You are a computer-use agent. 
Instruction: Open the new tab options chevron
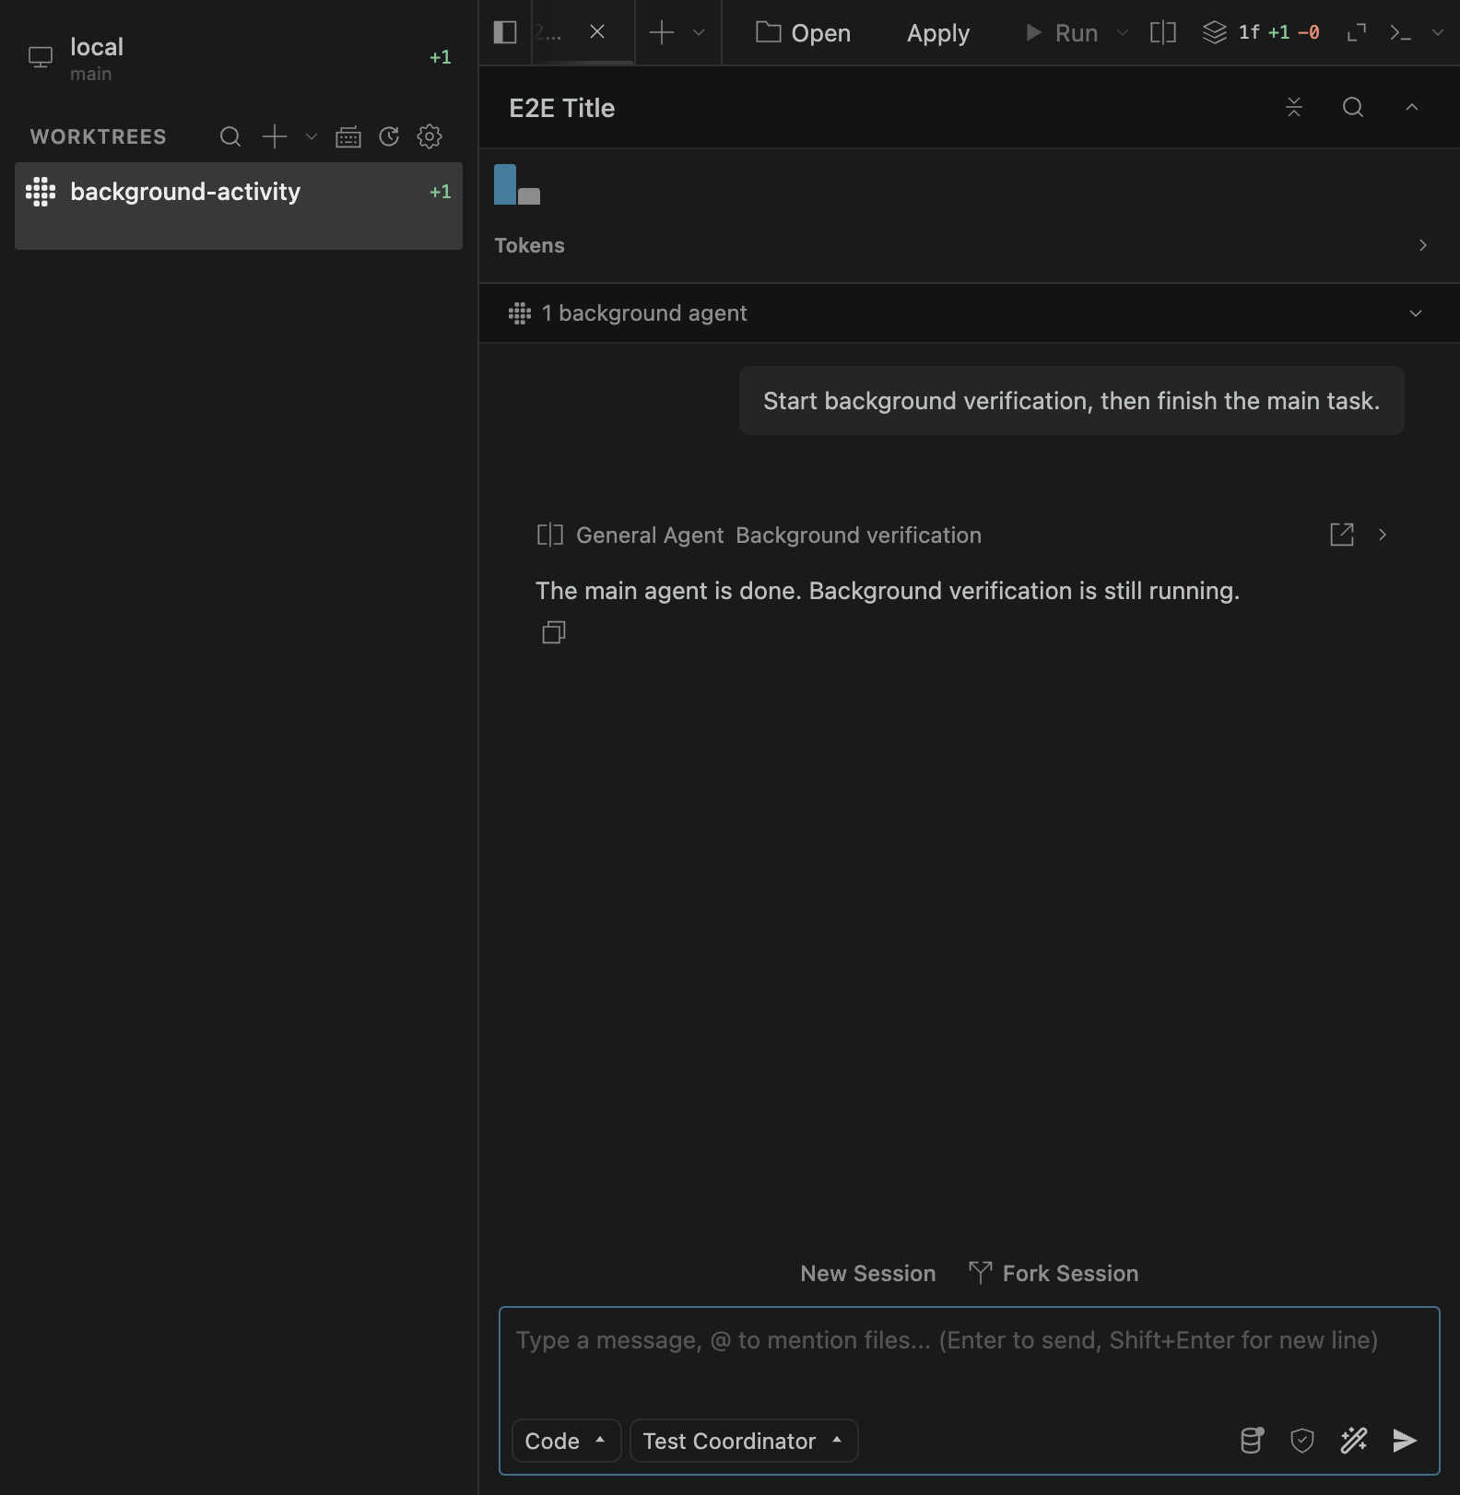click(699, 32)
